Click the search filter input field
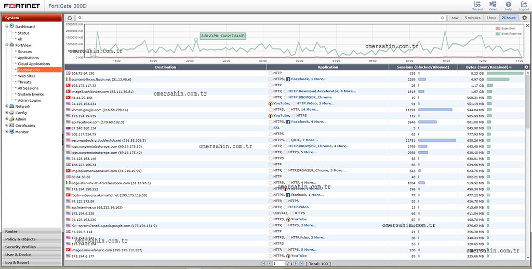 (x=260, y=18)
